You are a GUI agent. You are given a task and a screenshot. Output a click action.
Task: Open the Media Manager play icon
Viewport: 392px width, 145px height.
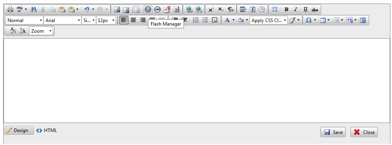point(157,9)
